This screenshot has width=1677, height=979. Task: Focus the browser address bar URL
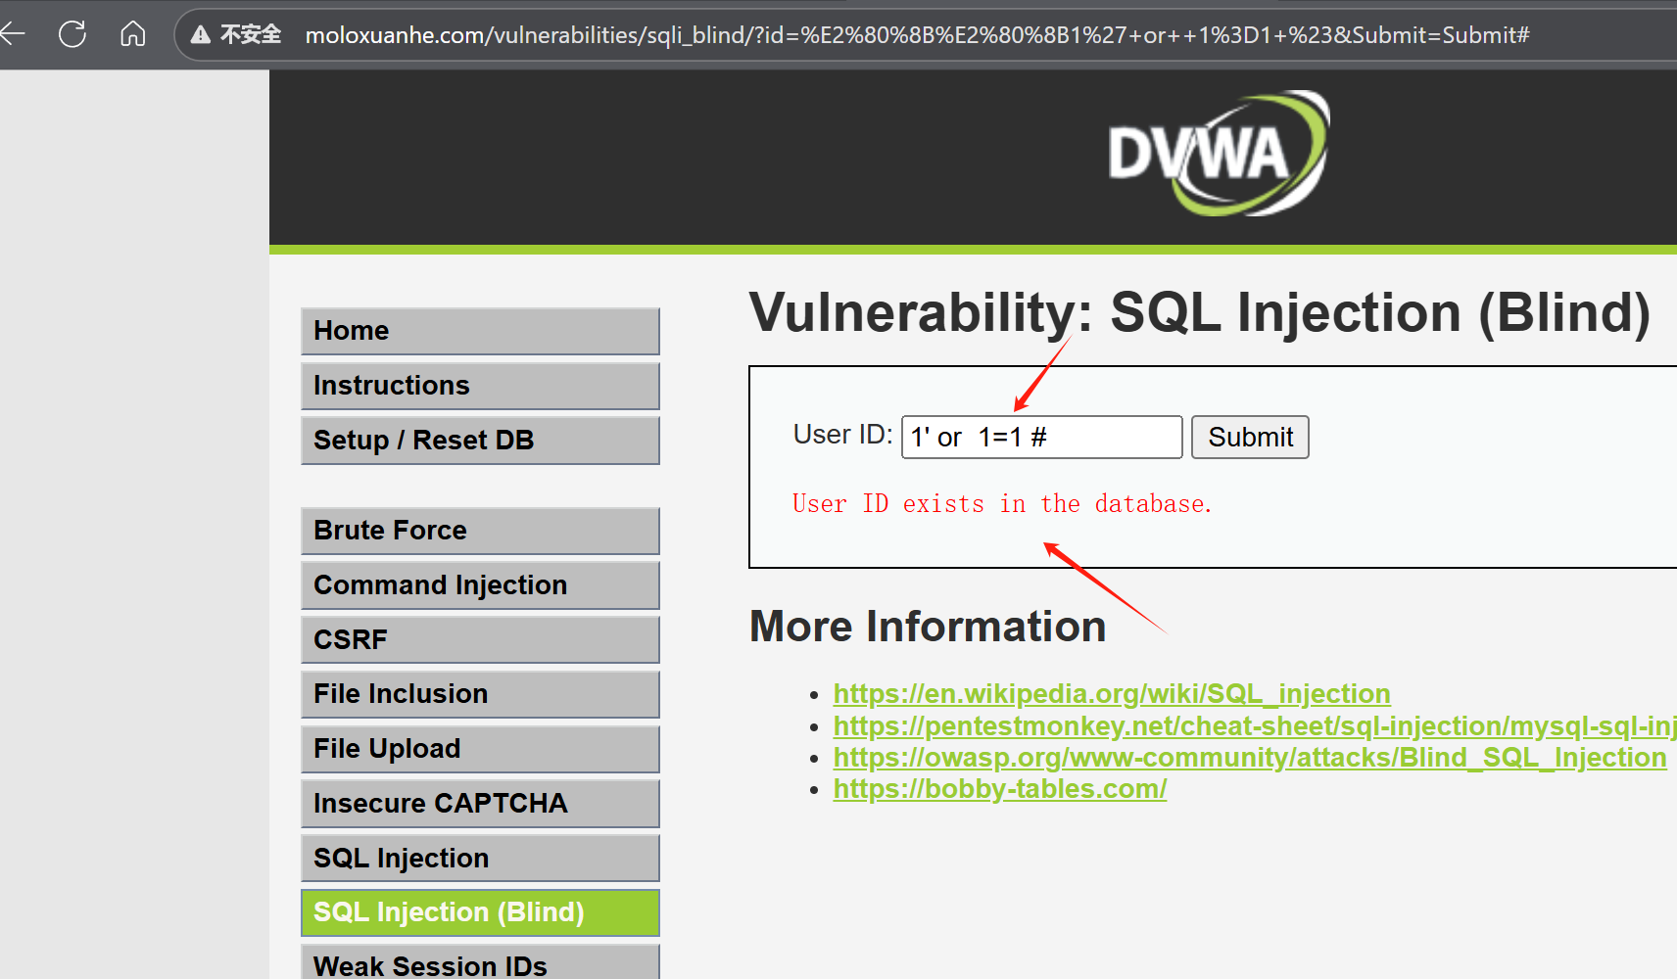(917, 35)
